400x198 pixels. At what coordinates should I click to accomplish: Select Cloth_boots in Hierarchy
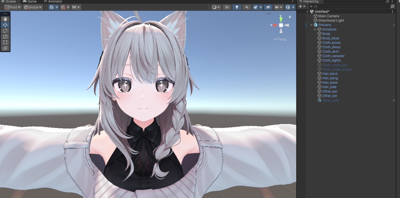coord(331,43)
